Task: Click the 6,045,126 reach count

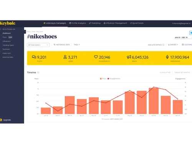Action: tap(140, 57)
